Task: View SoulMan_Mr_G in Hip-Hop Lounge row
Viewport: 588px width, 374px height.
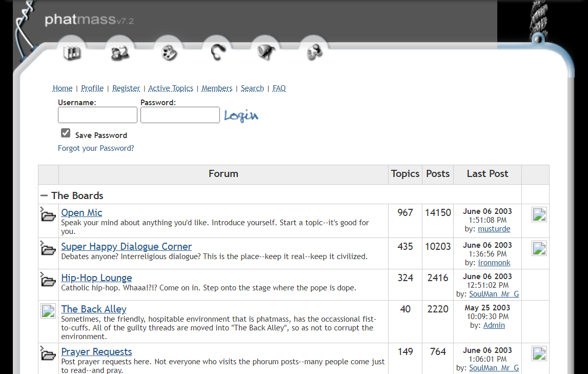Action: pyautogui.click(x=494, y=294)
